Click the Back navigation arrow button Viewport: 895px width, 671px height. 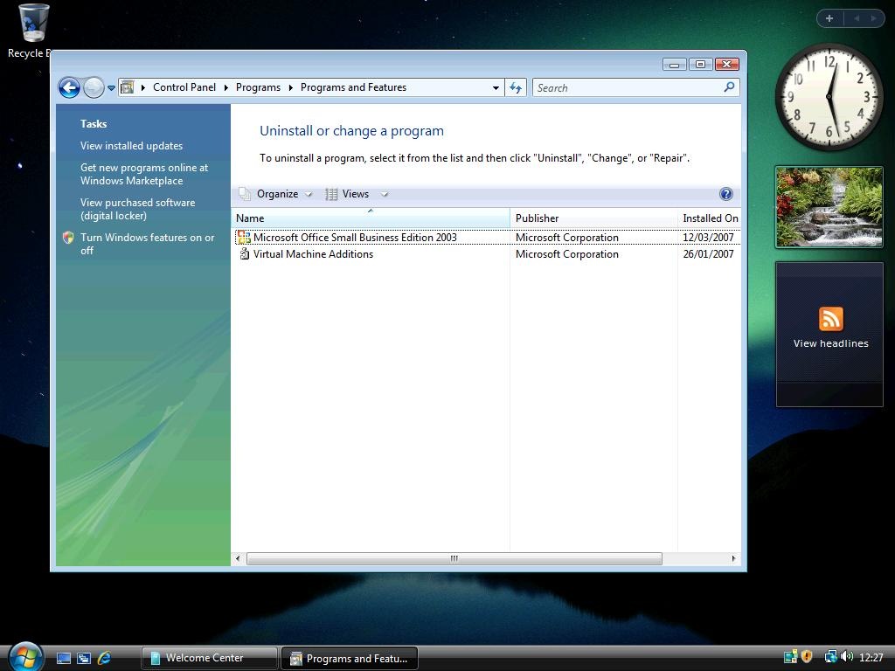pyautogui.click(x=69, y=88)
